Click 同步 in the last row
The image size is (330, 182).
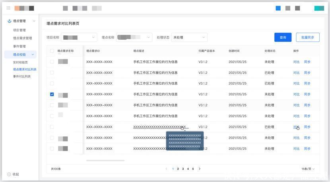[307, 149]
